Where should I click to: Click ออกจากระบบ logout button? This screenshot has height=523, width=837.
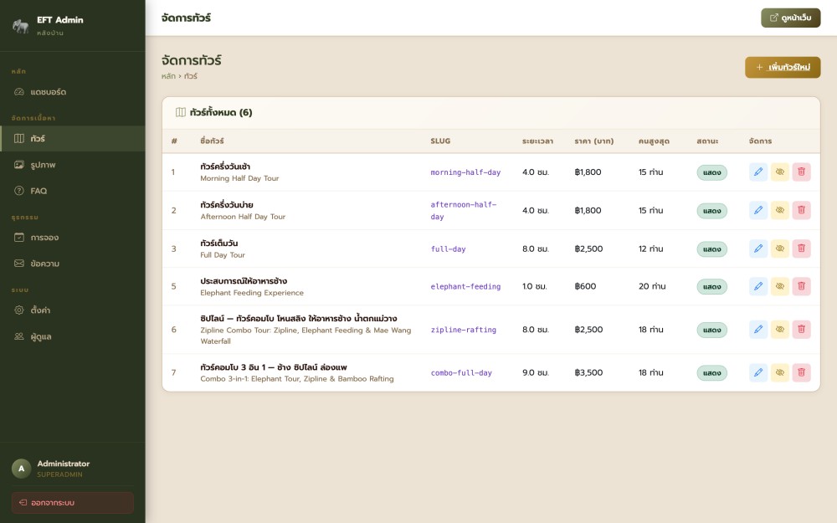(72, 503)
